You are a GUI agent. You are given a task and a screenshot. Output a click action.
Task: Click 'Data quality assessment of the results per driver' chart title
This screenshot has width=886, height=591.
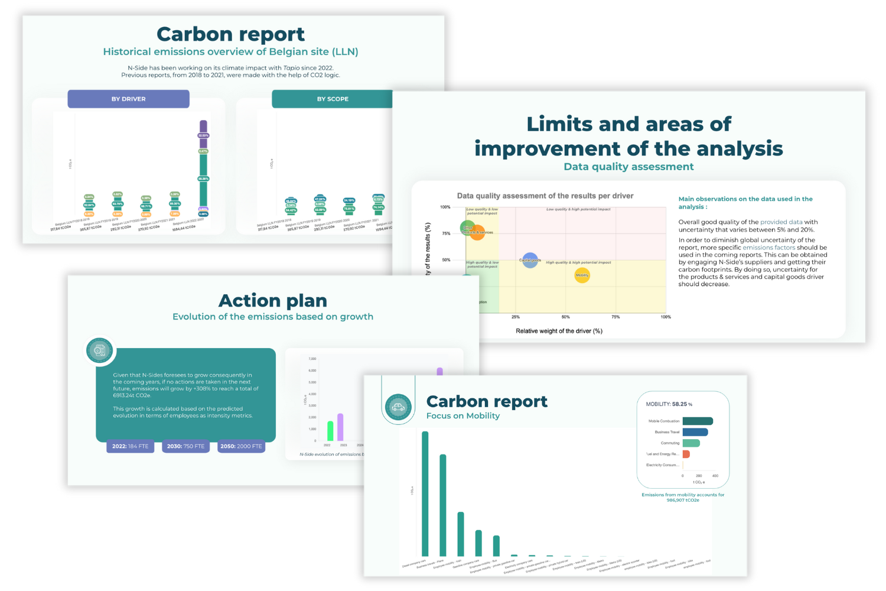545,196
